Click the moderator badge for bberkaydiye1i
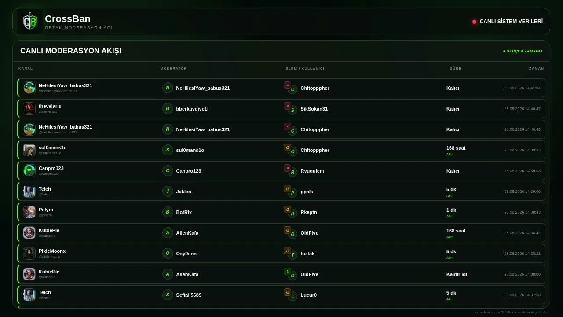The width and height of the screenshot is (563, 317). [168, 108]
